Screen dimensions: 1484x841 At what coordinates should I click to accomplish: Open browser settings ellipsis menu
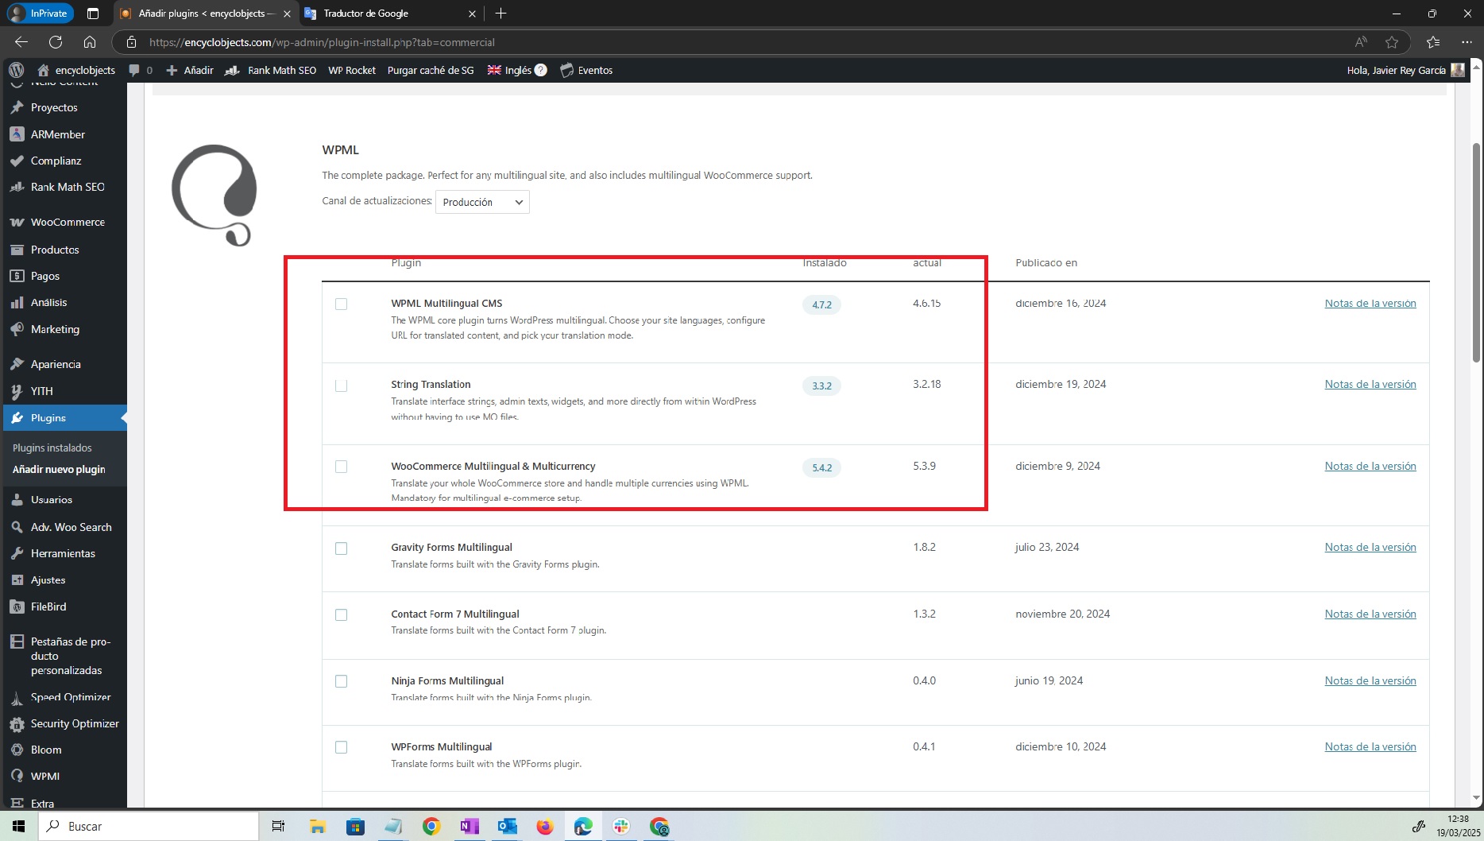tap(1467, 42)
